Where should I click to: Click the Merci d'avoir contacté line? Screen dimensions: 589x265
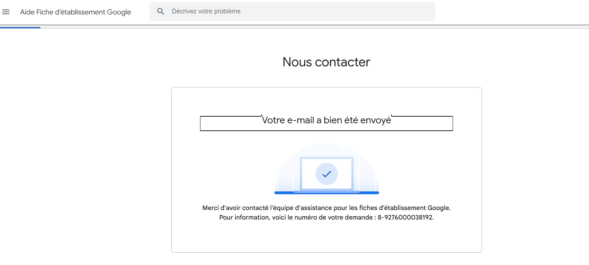coord(326,208)
